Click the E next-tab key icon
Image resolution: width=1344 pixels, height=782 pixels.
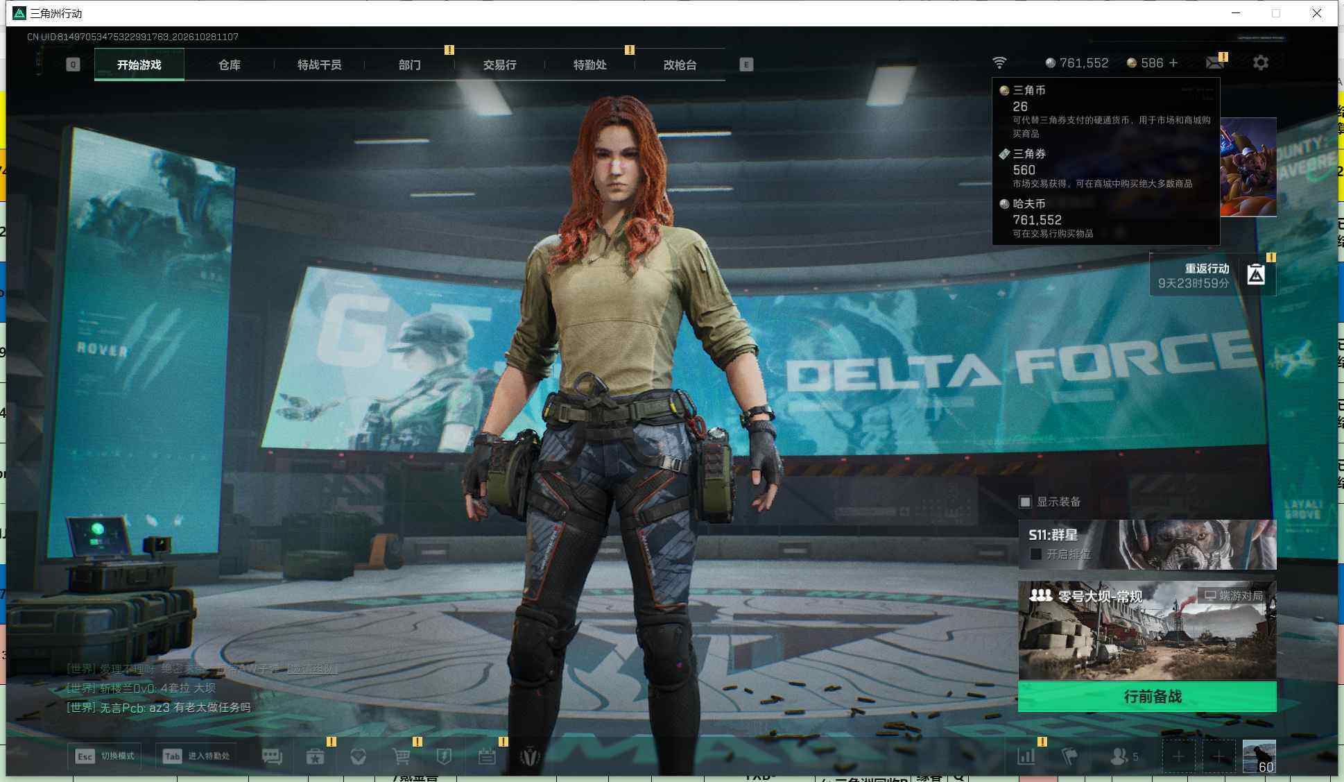746,65
